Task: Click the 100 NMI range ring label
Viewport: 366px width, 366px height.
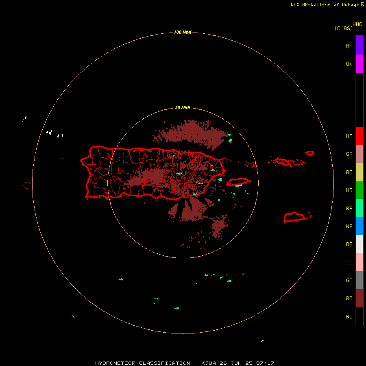Action: [183, 32]
